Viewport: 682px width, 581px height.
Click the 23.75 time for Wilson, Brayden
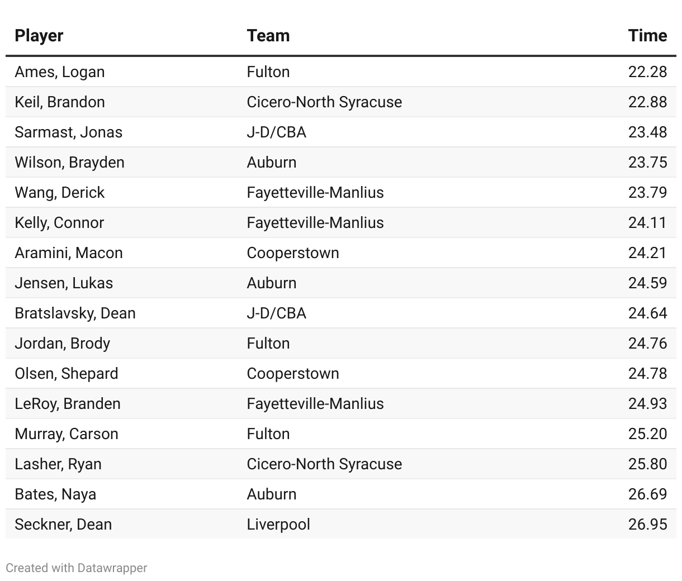pos(647,163)
